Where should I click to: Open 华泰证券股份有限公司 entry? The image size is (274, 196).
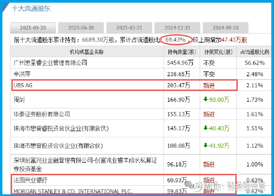tap(42, 114)
